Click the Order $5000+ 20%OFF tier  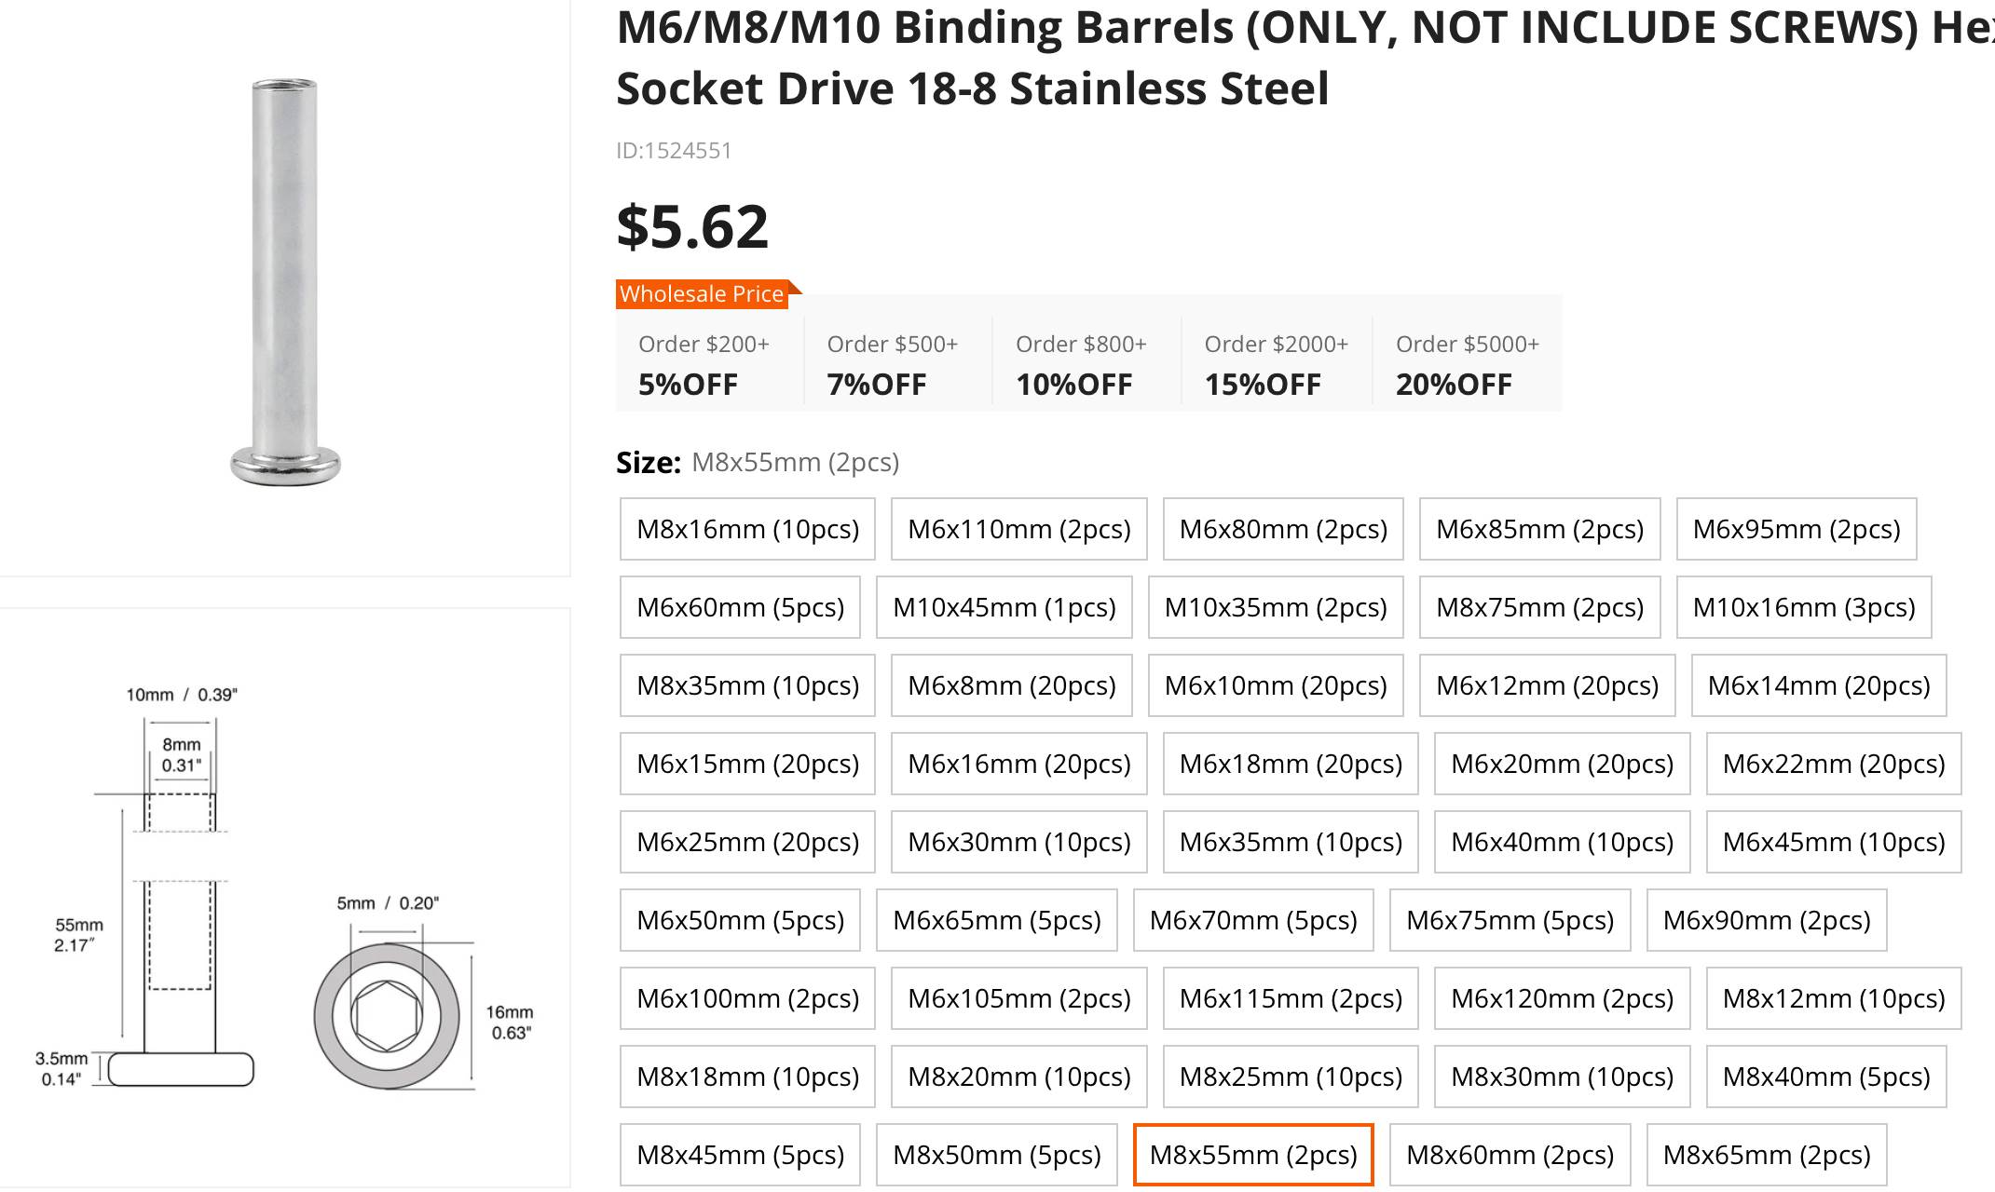(1467, 364)
